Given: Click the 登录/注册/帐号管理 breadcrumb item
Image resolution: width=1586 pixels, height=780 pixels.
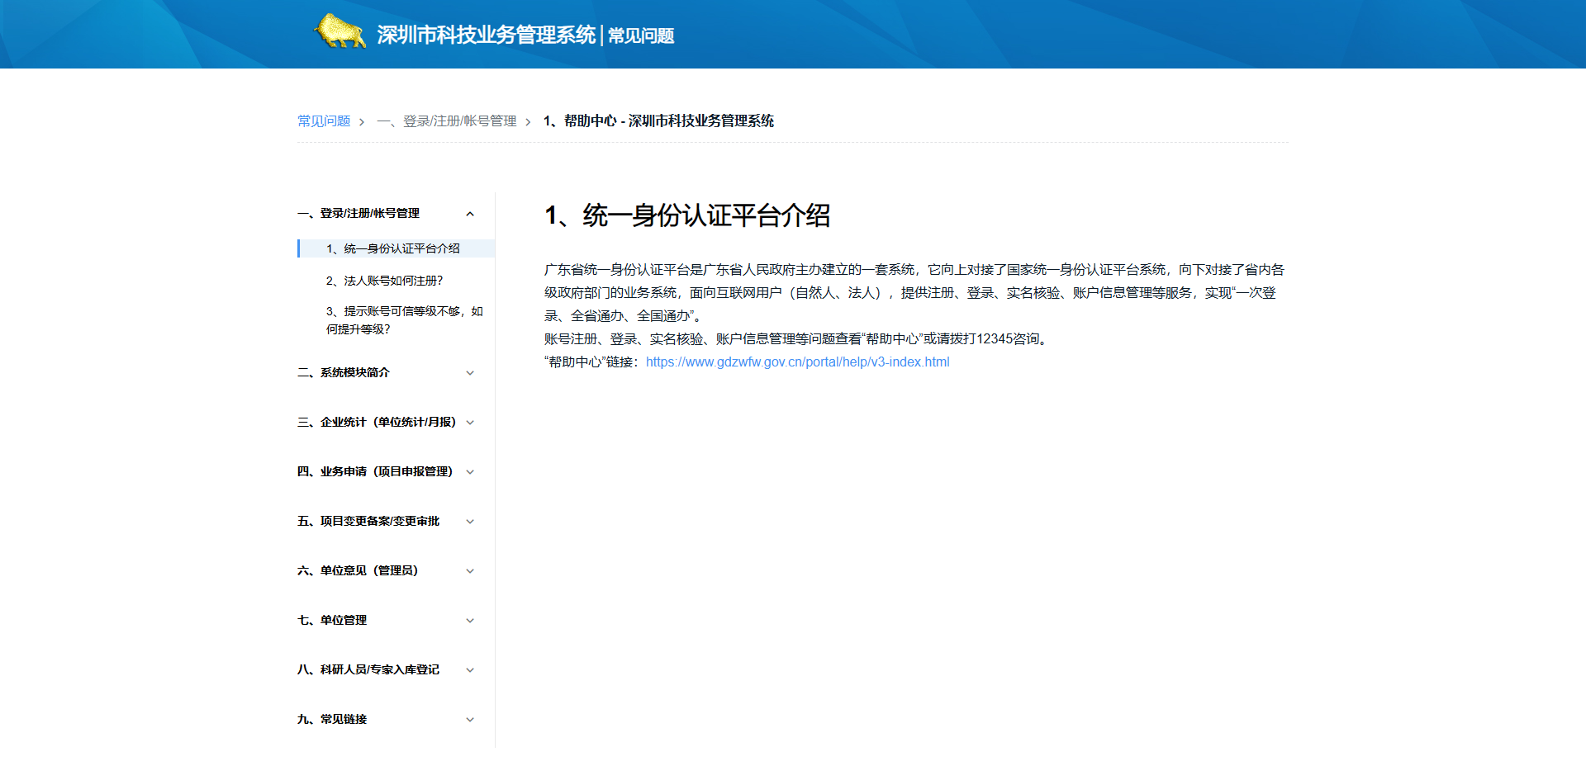Looking at the screenshot, I should click(447, 121).
